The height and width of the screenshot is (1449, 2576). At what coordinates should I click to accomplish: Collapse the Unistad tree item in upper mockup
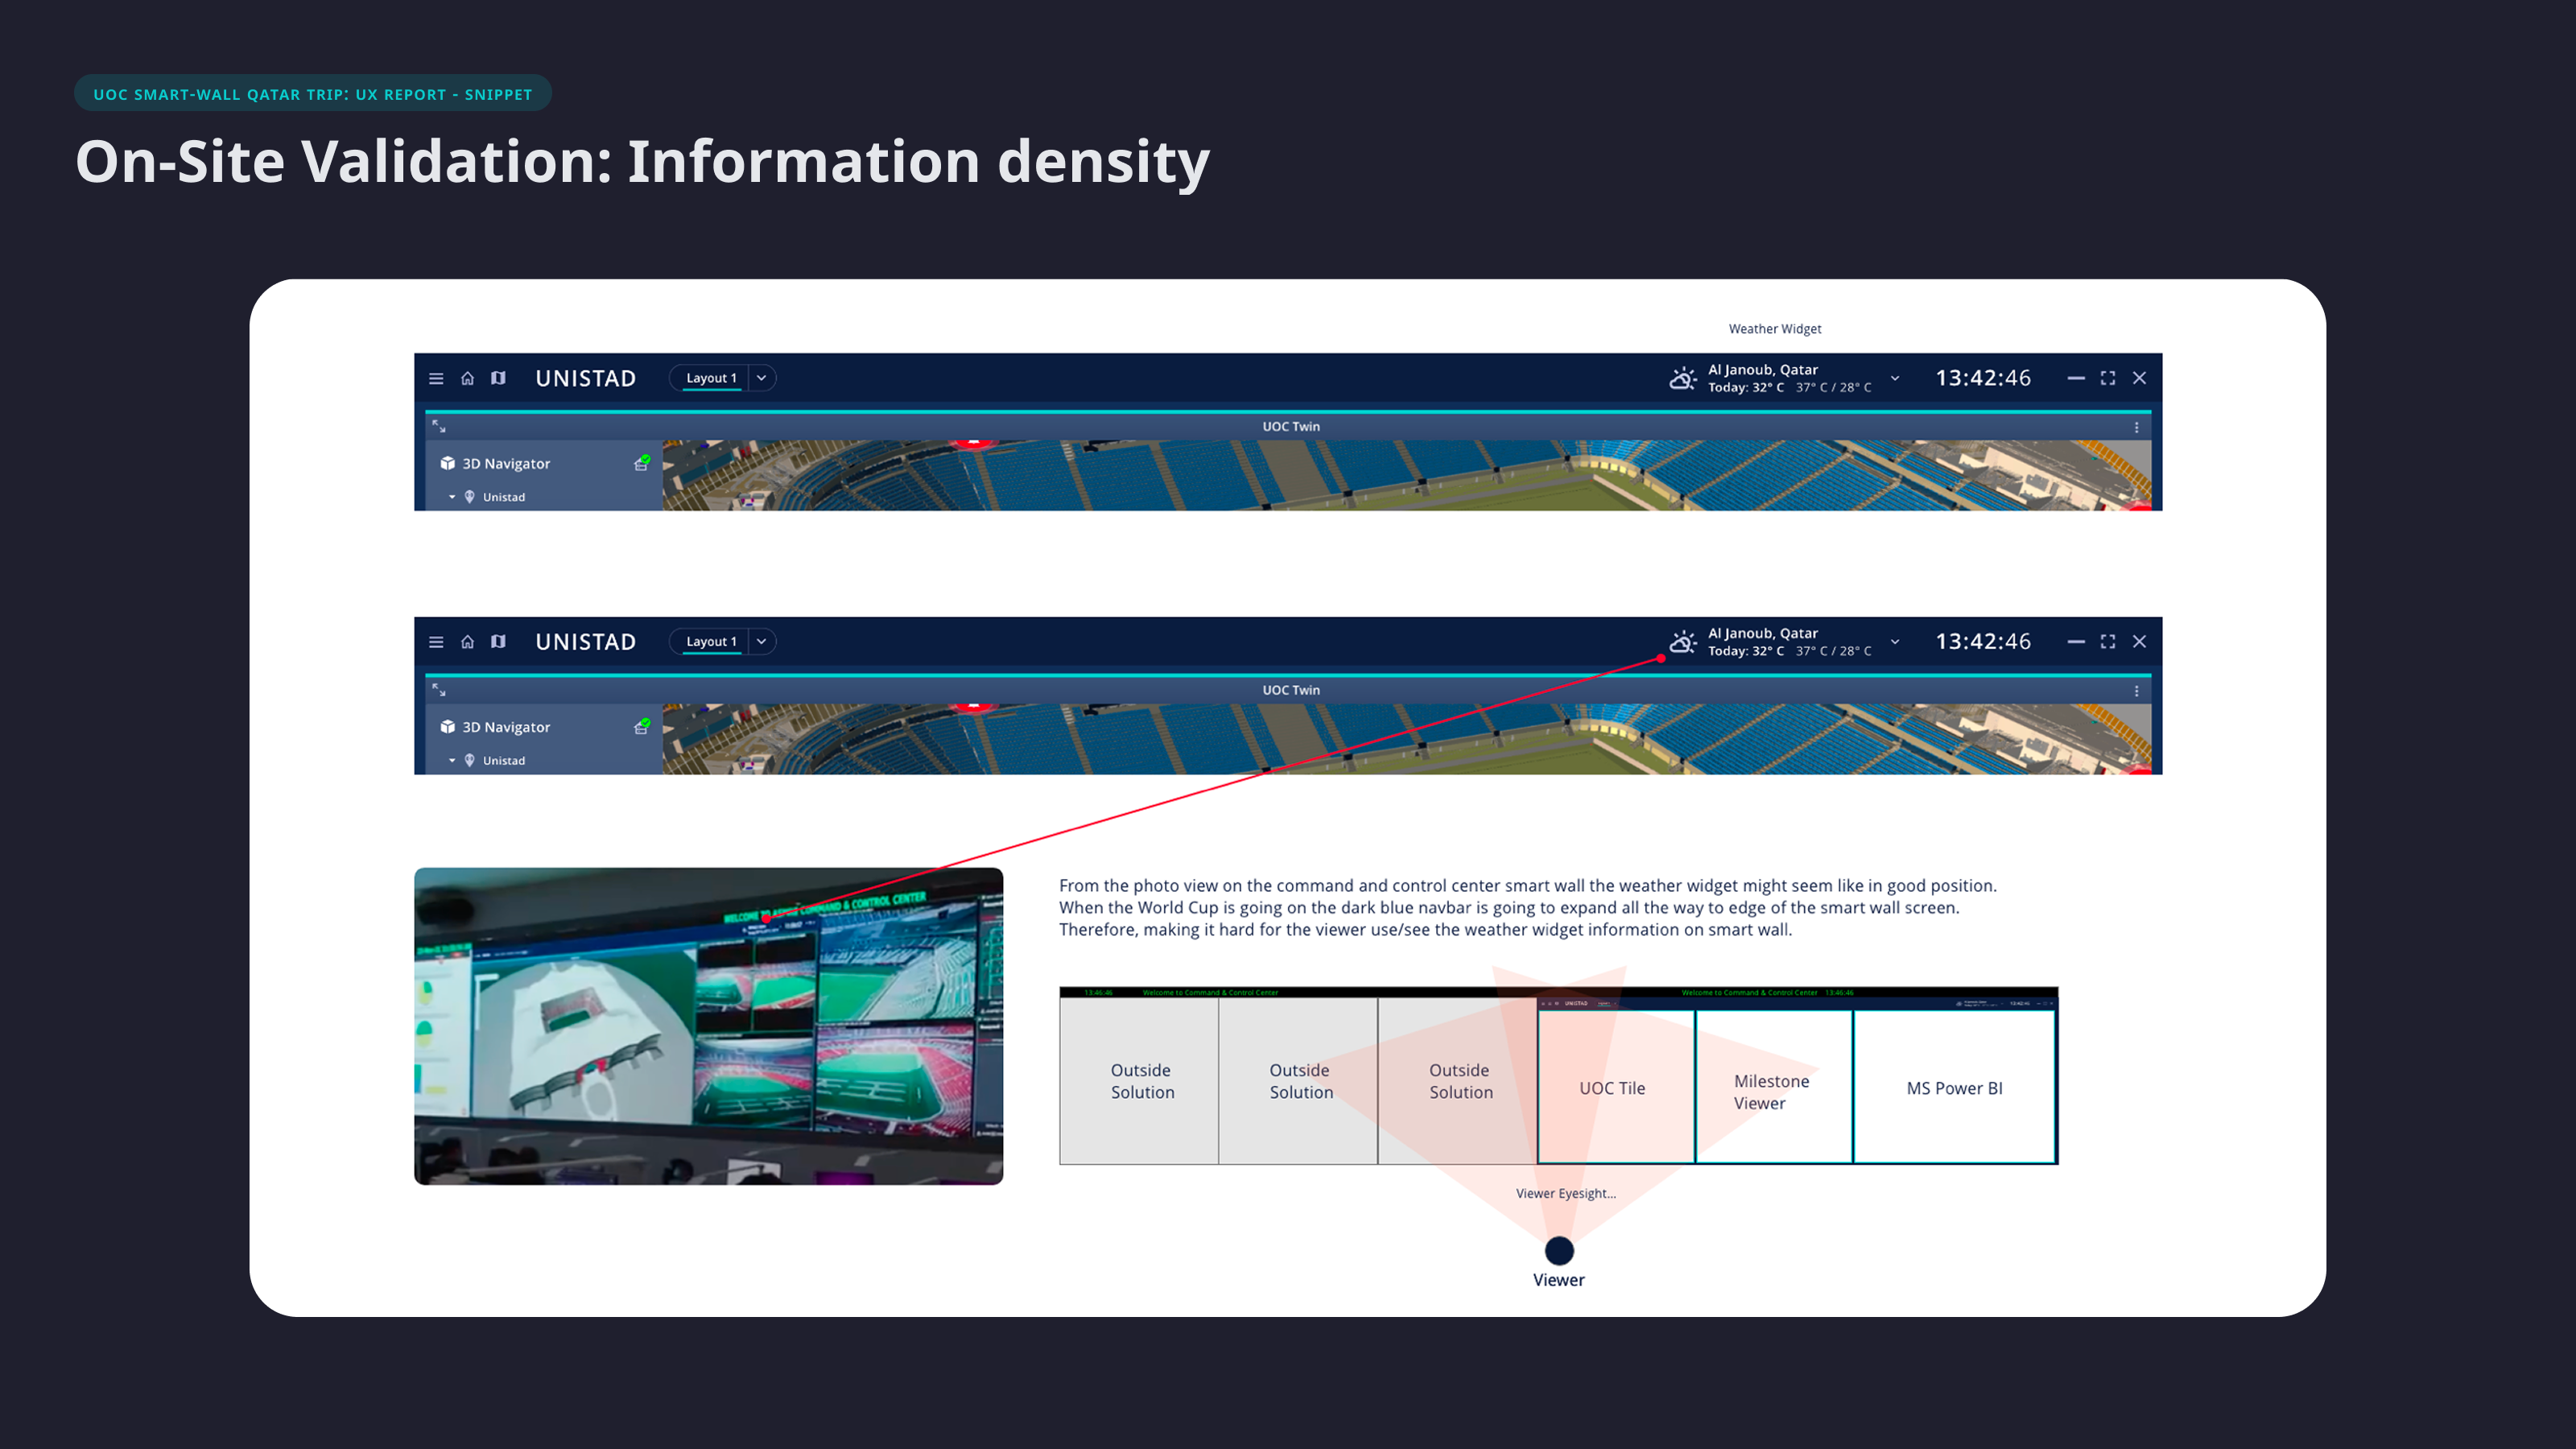click(452, 497)
